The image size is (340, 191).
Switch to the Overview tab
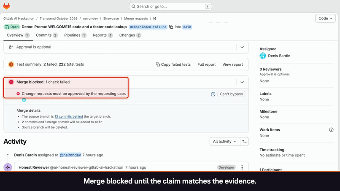tap(18, 35)
